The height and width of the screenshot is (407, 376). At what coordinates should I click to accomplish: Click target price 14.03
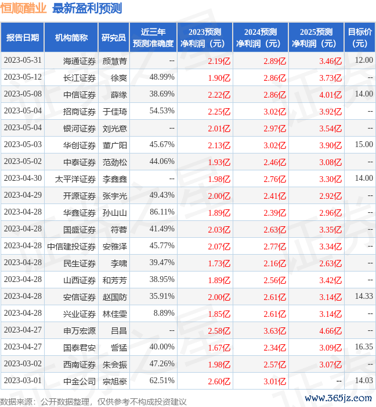[x=364, y=381]
